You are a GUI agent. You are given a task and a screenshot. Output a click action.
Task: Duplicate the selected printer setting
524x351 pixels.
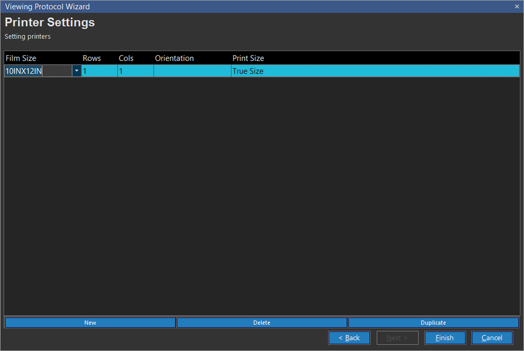click(x=433, y=323)
